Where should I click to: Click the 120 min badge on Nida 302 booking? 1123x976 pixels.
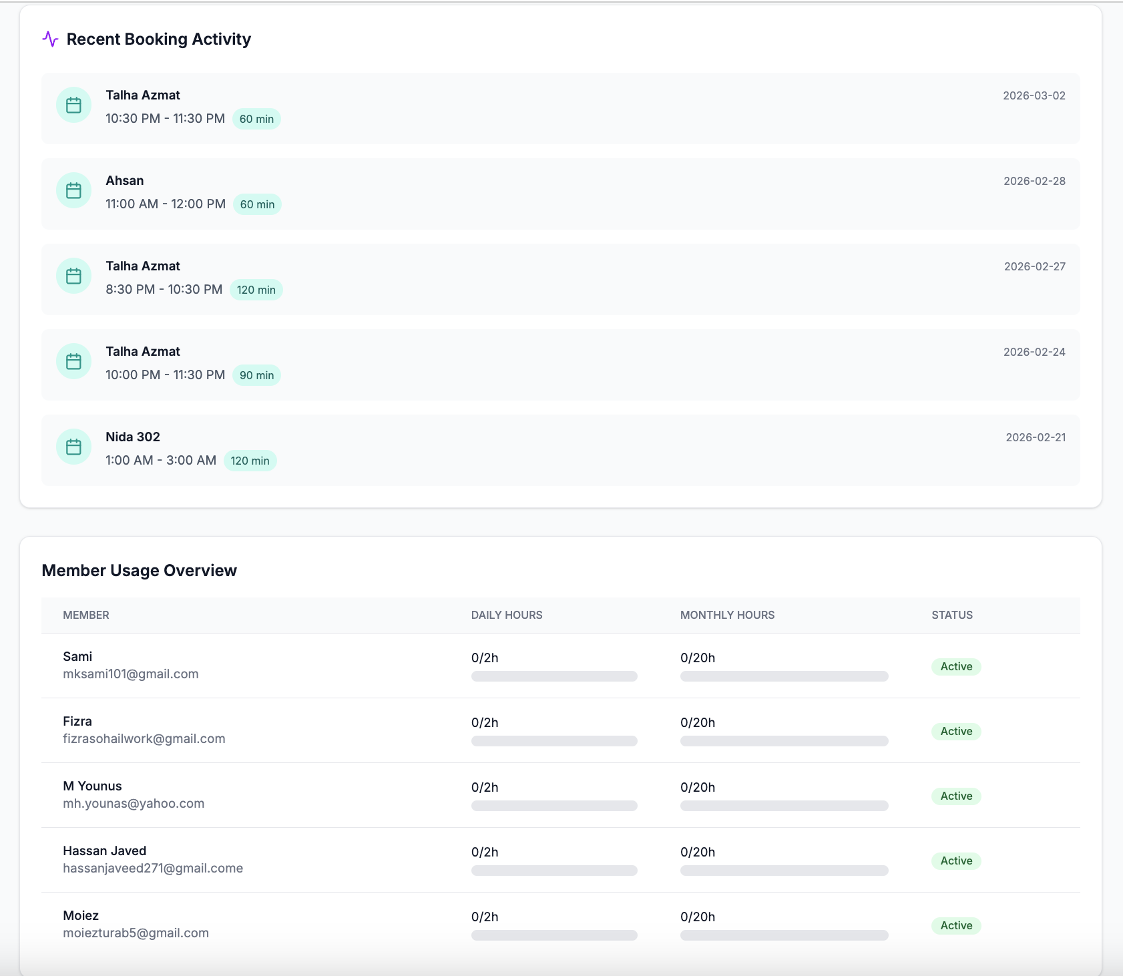[x=250, y=461]
